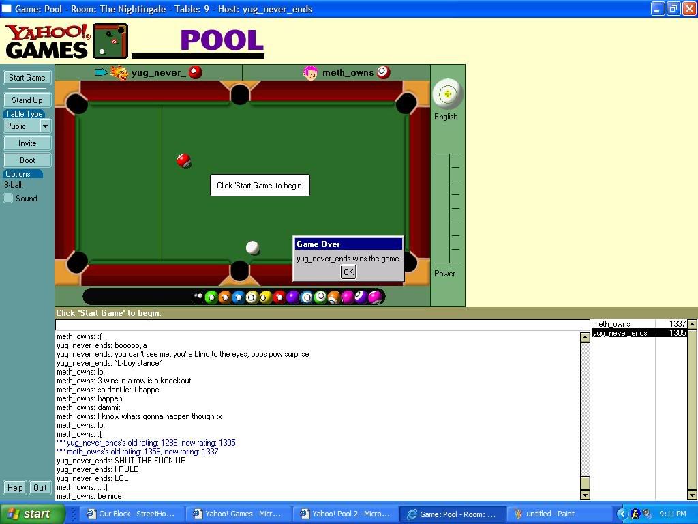Click the purple striped ball in the rack
The height and width of the screenshot is (524, 698).
coord(361,297)
